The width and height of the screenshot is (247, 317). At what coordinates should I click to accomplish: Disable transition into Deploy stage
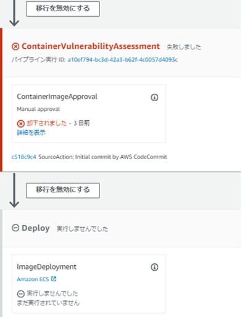63,191
